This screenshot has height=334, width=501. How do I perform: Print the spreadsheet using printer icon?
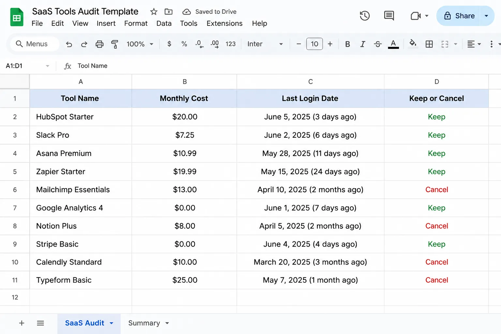[x=99, y=44]
